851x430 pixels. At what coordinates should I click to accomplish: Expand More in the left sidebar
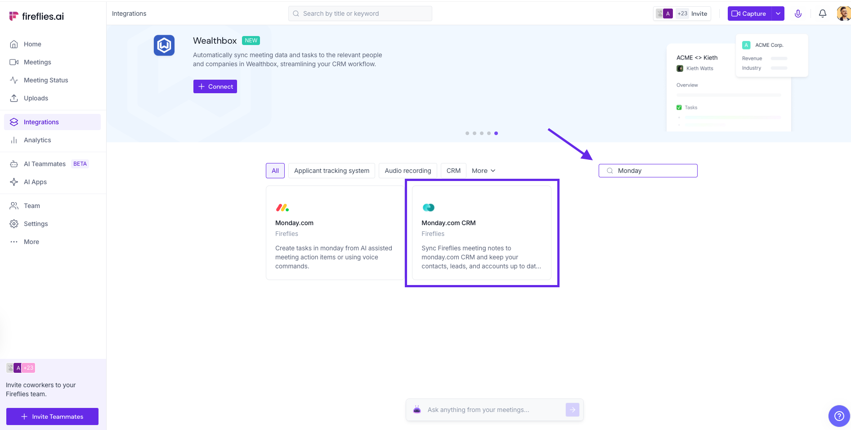tap(31, 242)
